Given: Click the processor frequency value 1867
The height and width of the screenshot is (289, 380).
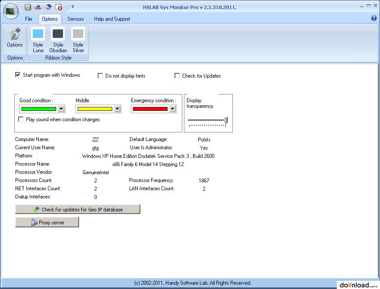Looking at the screenshot, I should click(x=204, y=181).
